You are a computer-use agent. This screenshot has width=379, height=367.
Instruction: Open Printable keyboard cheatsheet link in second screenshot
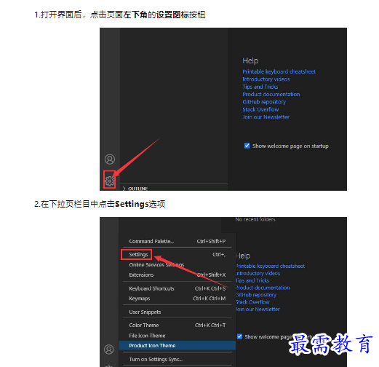pos(270,266)
